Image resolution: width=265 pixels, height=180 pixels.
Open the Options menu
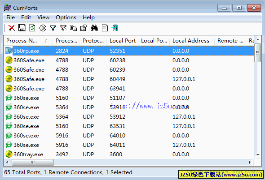point(66,17)
